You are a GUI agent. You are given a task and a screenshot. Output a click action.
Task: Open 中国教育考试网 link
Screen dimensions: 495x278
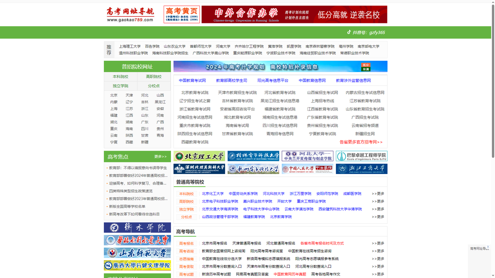coord(192,80)
